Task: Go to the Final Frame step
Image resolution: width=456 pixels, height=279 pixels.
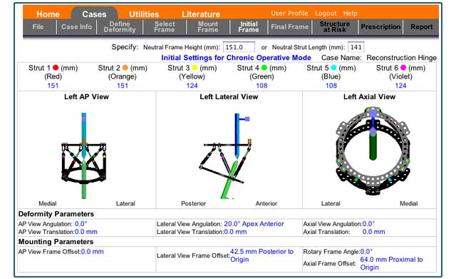Action: point(290,27)
